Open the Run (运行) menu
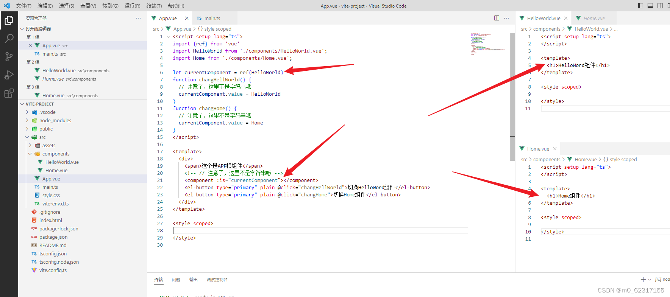 [x=132, y=6]
